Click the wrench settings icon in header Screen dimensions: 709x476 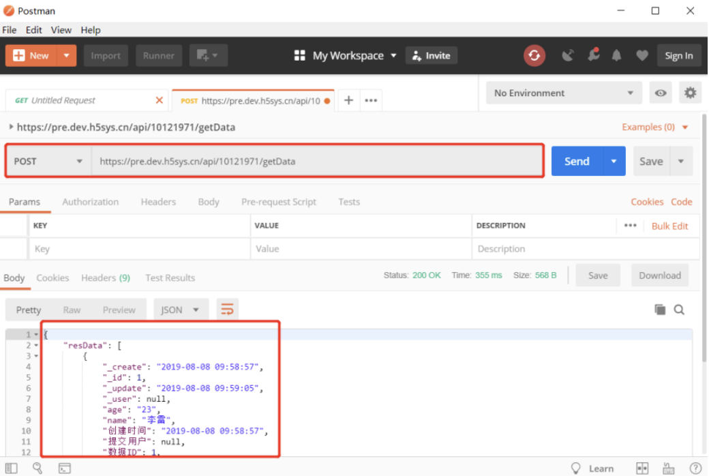click(x=593, y=55)
